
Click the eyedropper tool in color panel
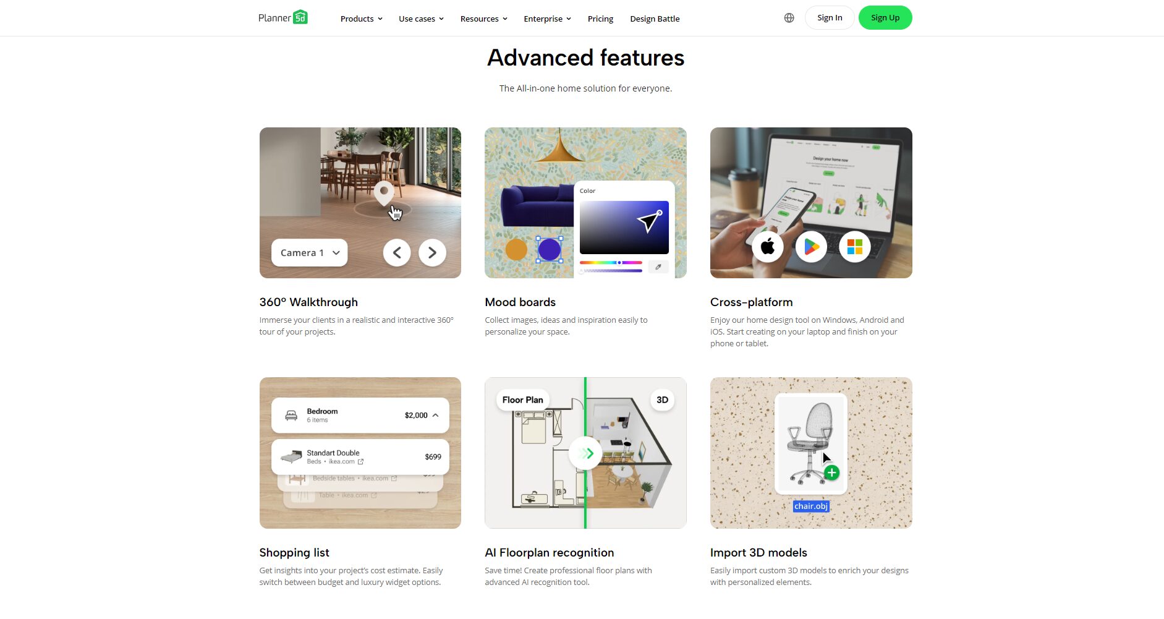point(658,267)
